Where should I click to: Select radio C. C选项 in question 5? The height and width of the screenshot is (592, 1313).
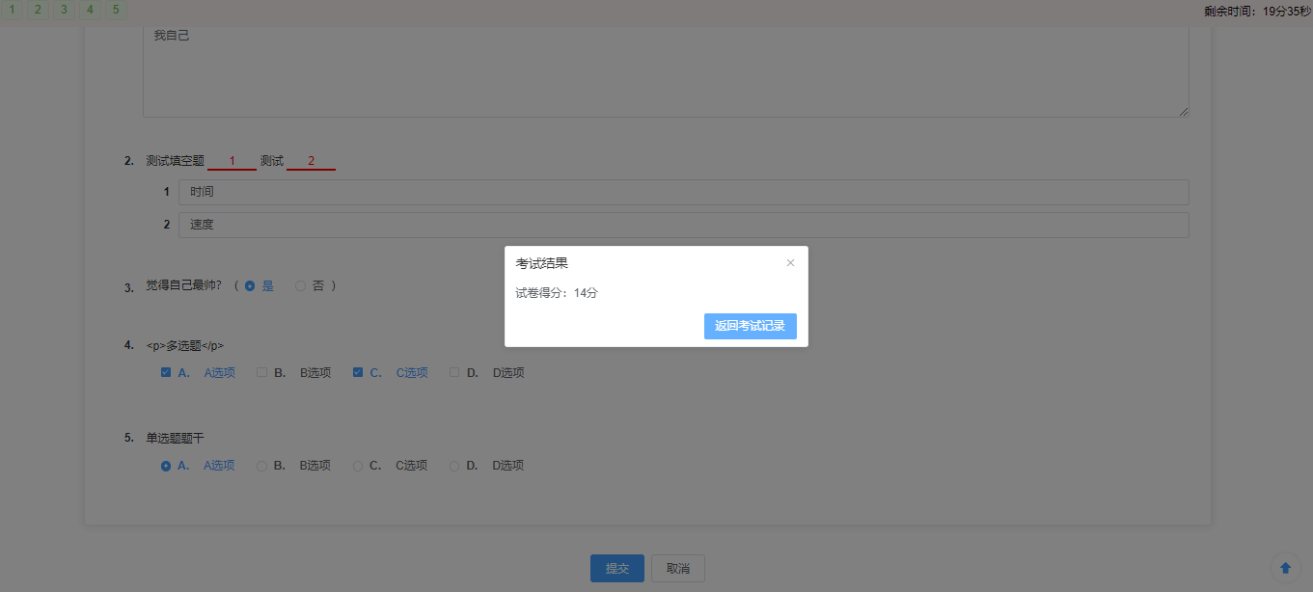click(x=358, y=466)
